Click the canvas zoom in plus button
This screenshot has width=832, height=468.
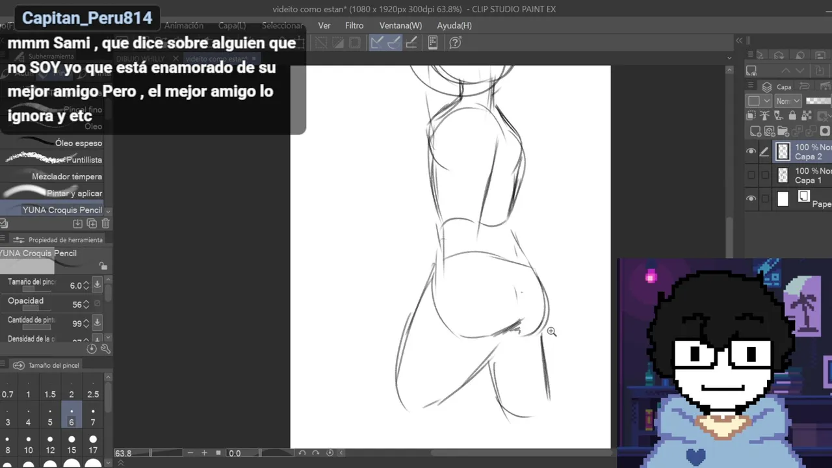coord(204,453)
